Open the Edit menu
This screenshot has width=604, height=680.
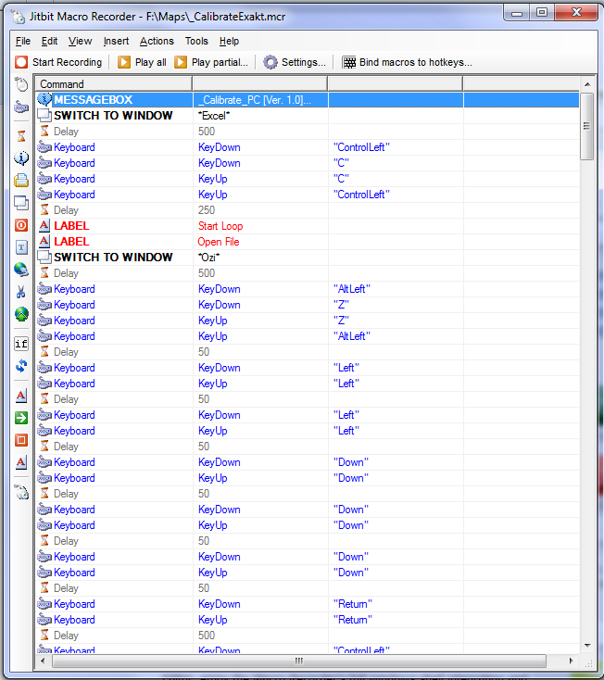pos(49,41)
